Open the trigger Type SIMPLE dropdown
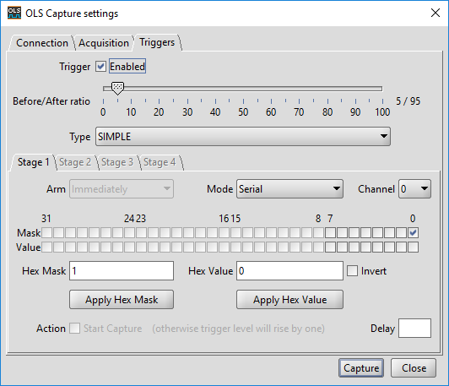449x386 pixels. [x=243, y=136]
